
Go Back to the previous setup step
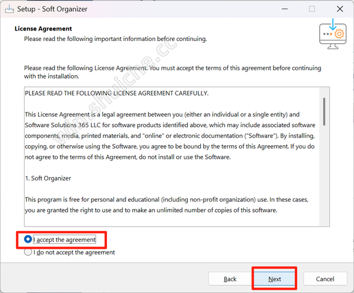point(230,279)
